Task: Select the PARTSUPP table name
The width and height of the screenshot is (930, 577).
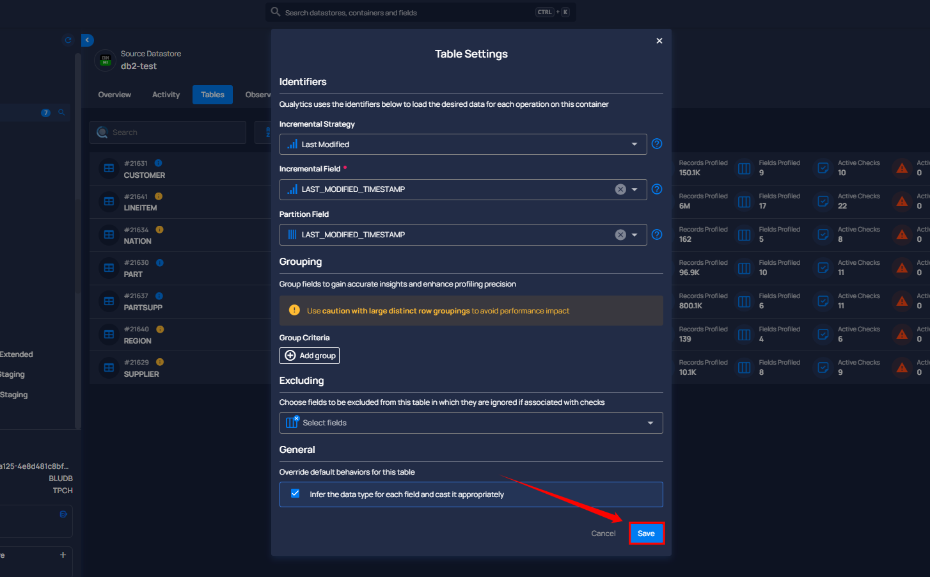Action: (143, 308)
